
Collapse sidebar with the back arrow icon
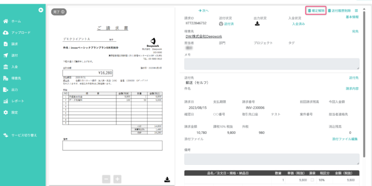41,10
